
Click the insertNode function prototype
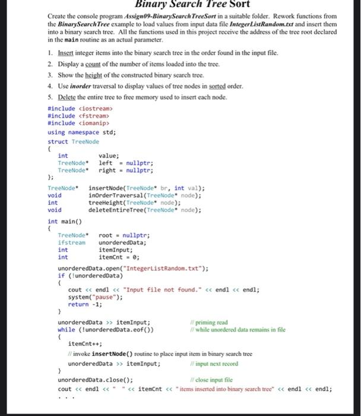[x=126, y=188]
